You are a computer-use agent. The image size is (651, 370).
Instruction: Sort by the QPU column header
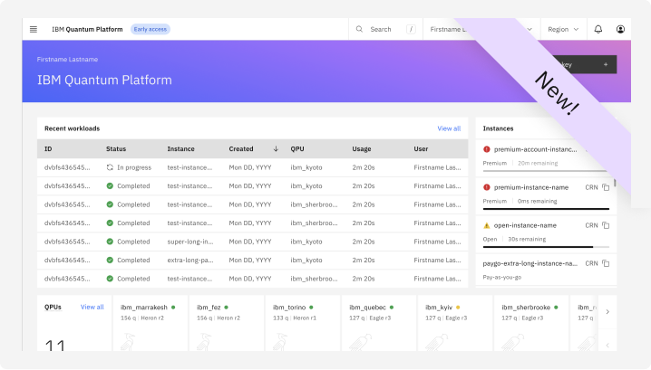pyautogui.click(x=297, y=148)
